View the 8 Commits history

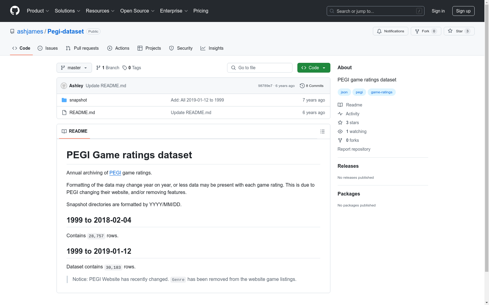click(x=312, y=86)
